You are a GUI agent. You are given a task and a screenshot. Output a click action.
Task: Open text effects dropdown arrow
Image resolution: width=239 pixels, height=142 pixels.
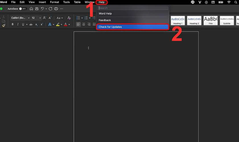(x=53, y=24)
